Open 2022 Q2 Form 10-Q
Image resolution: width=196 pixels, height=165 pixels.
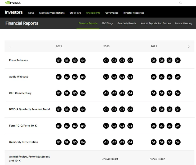click(x=162, y=126)
